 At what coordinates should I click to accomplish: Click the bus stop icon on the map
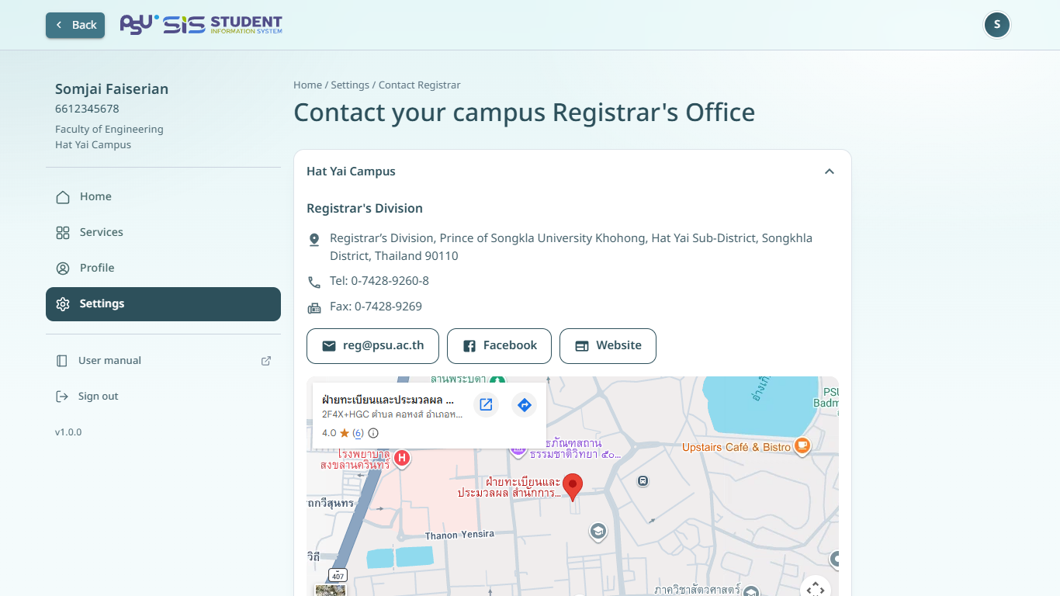tap(643, 481)
